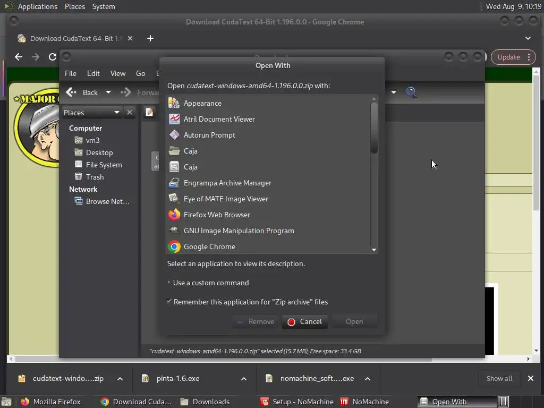Open vm3 home folder in sidebar
544x408 pixels.
(x=92, y=140)
